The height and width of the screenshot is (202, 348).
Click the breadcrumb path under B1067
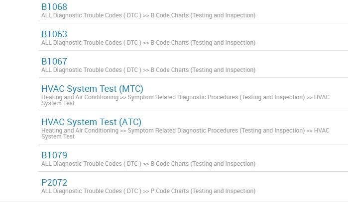148,70
